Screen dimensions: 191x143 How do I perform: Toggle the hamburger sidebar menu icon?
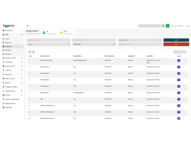pos(28,26)
